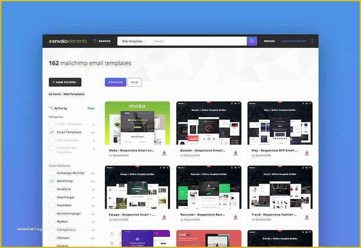Image resolution: width=361 pixels, height=248 pixels.
Task: Click the Hide Filters button
Action: [x=65, y=82]
